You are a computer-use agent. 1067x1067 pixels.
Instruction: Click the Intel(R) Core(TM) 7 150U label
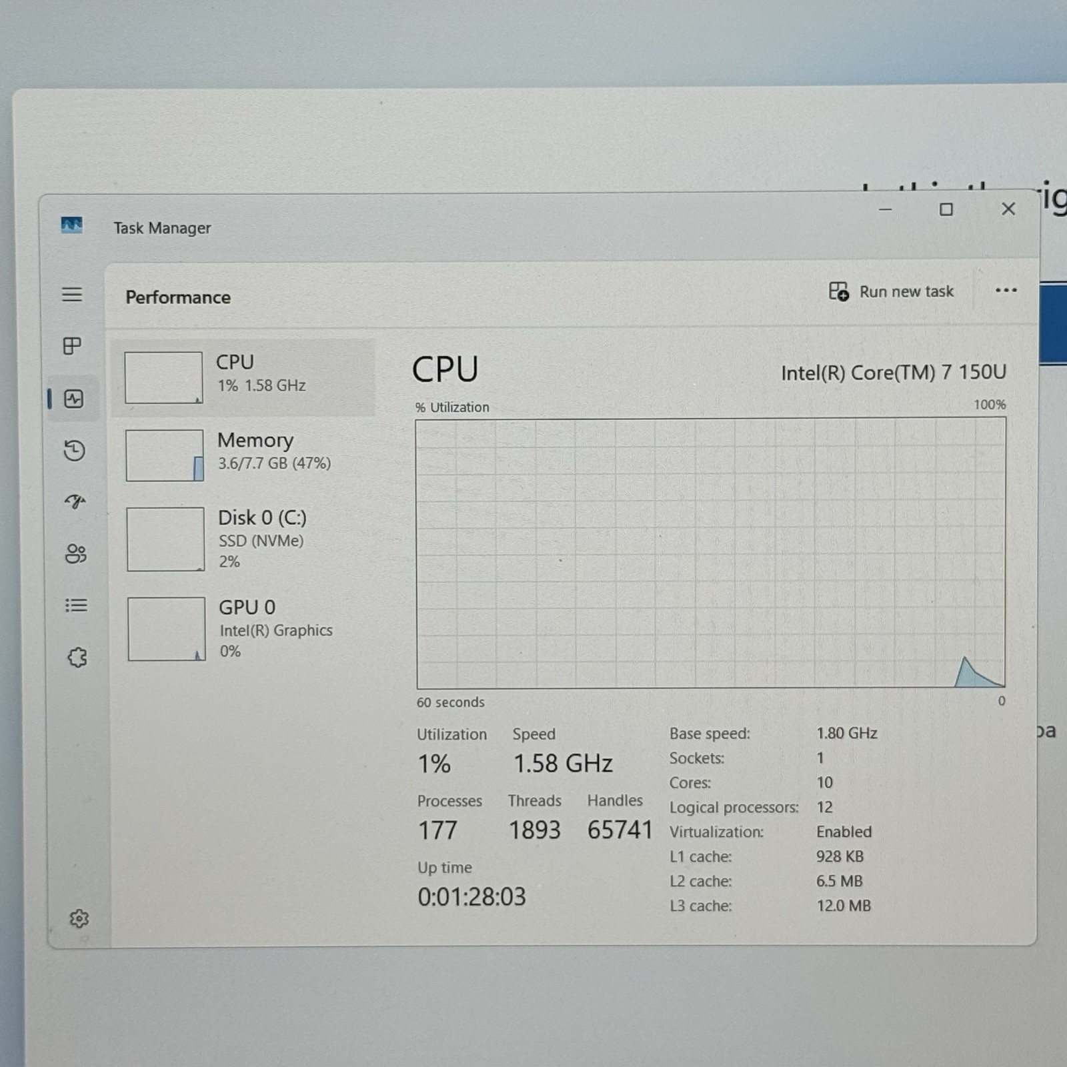tap(894, 372)
